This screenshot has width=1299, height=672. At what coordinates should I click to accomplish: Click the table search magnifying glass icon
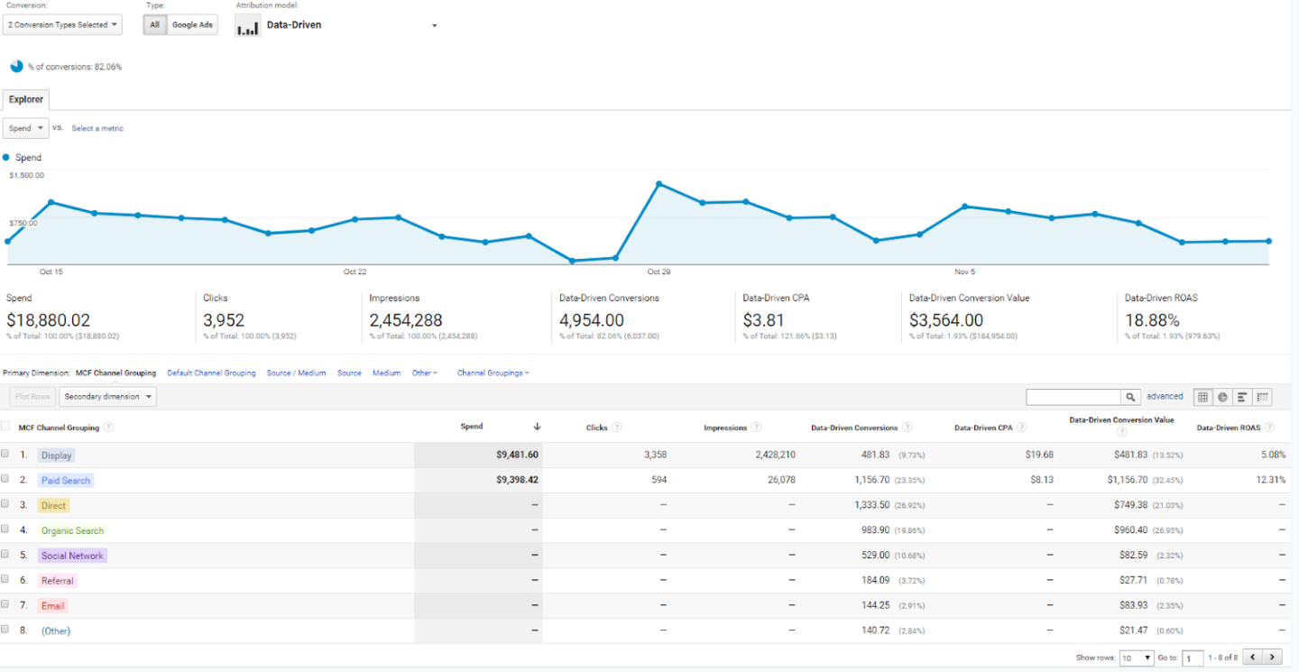1130,397
